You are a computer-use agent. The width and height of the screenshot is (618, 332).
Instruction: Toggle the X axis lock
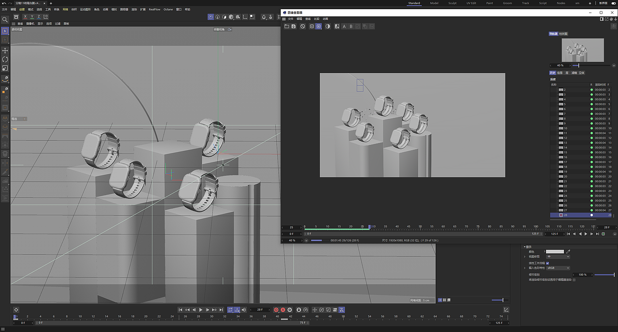click(25, 17)
